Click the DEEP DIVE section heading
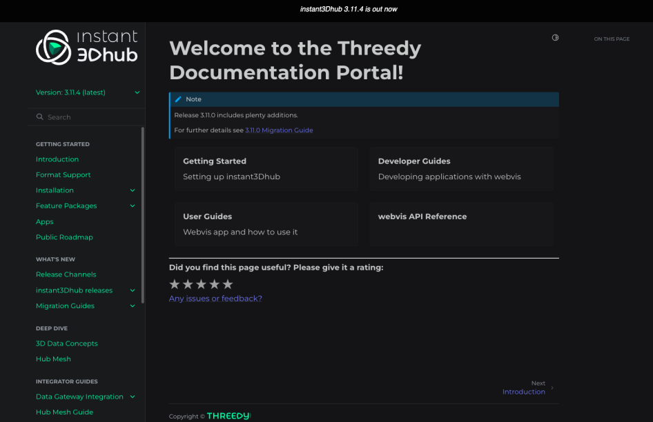The image size is (653, 422). [52, 328]
